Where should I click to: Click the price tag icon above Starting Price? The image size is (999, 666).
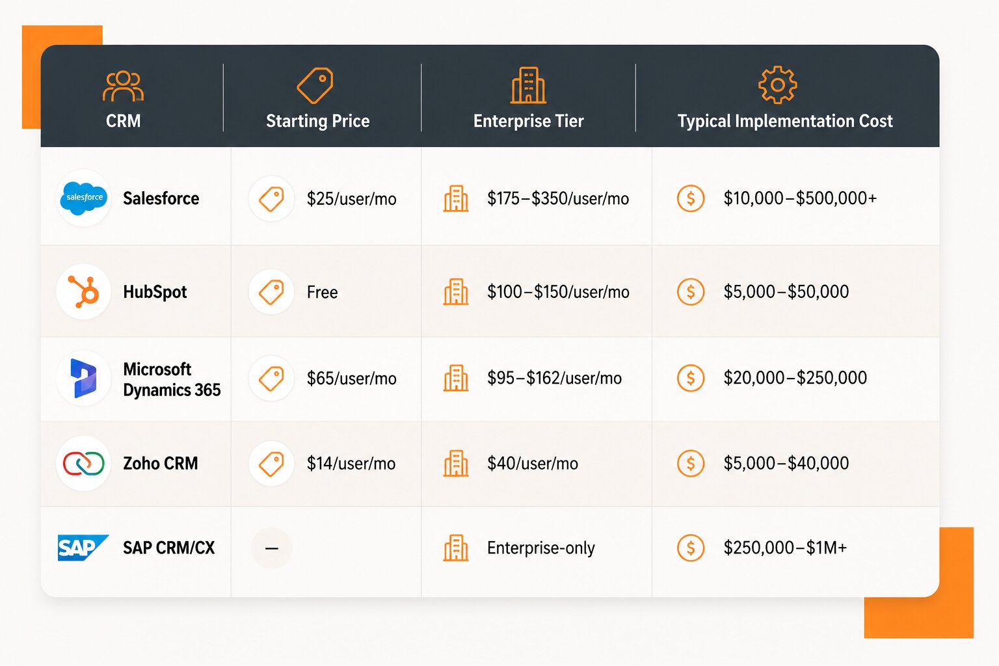click(x=315, y=85)
